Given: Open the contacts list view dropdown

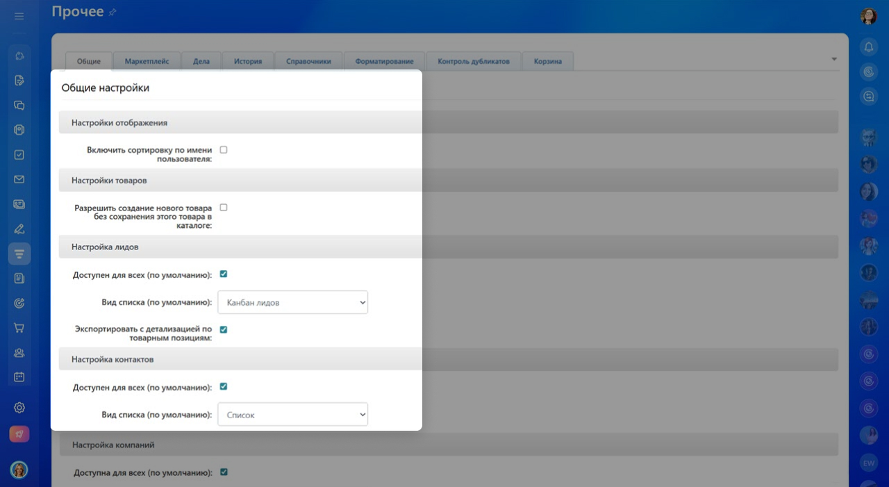Looking at the screenshot, I should (x=292, y=415).
